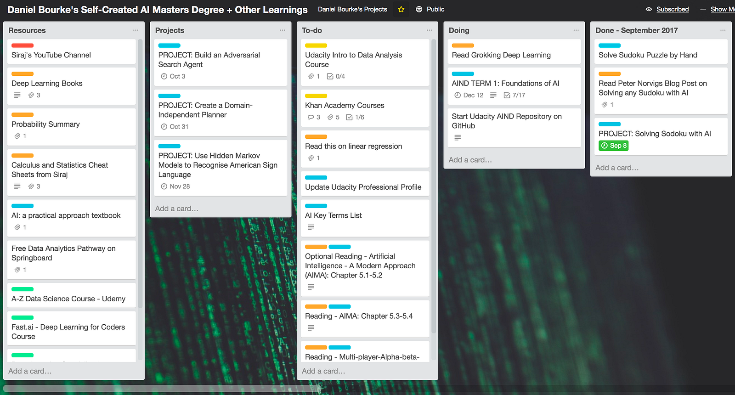Screen dimensions: 735x395
Task: Open the Update Udacity Professional Profile card
Action: pyautogui.click(x=365, y=184)
